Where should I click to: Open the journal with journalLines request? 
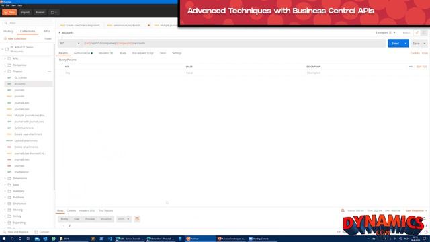29,122
